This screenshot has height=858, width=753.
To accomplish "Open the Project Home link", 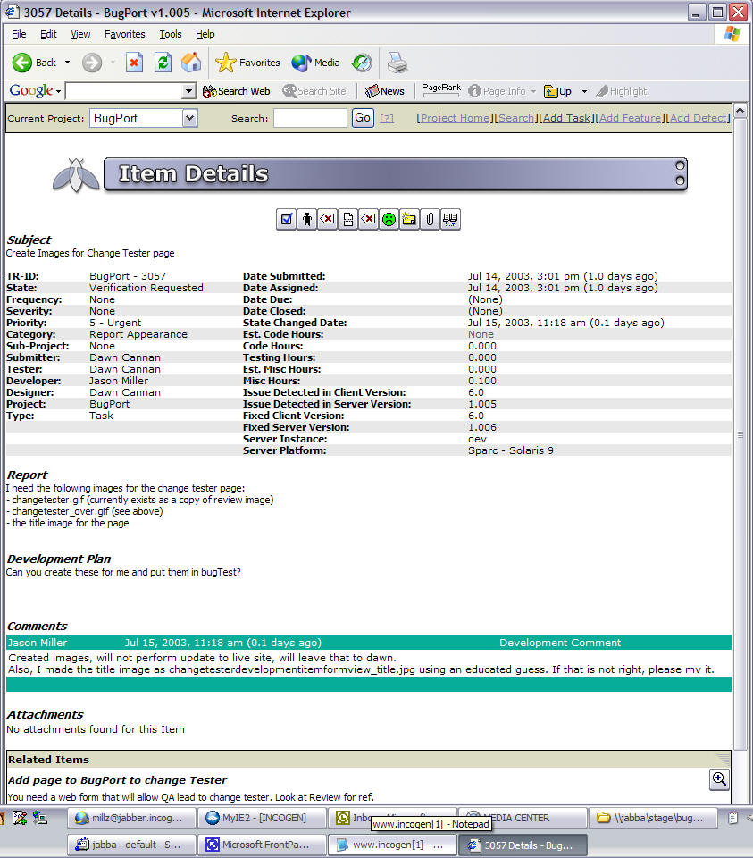I will pyautogui.click(x=456, y=118).
